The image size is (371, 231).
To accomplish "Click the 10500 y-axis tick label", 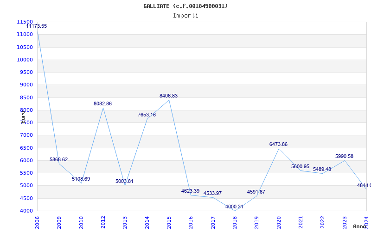I will click(x=25, y=47).
